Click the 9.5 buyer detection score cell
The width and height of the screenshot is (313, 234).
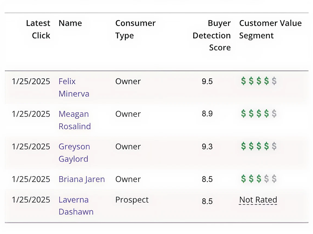(x=207, y=82)
